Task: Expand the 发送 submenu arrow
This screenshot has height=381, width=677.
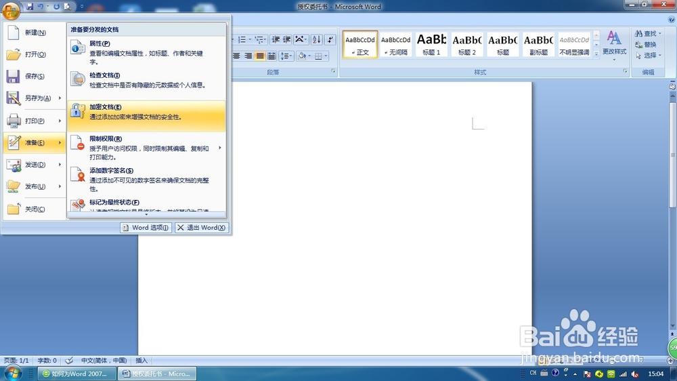Action: click(x=60, y=164)
